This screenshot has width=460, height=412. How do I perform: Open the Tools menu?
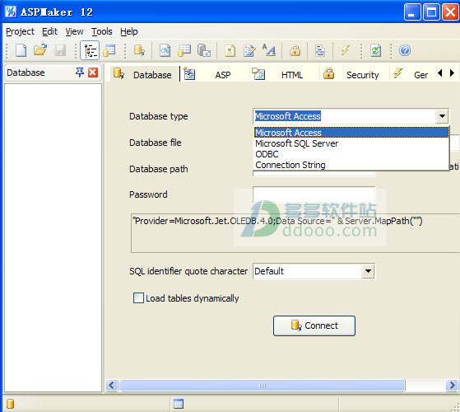click(x=101, y=31)
